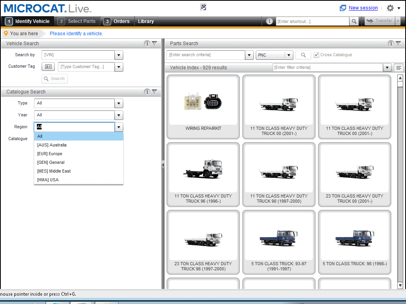Open the Type dropdown arrow
The image size is (406, 304).
click(119, 103)
